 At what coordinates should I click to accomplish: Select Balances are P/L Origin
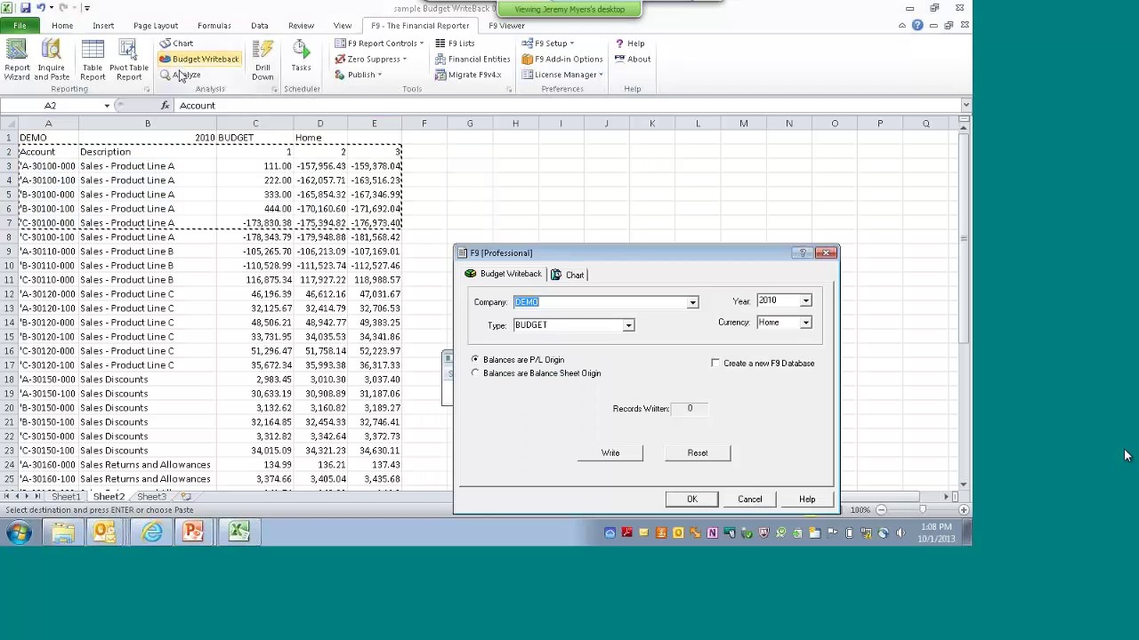point(475,360)
